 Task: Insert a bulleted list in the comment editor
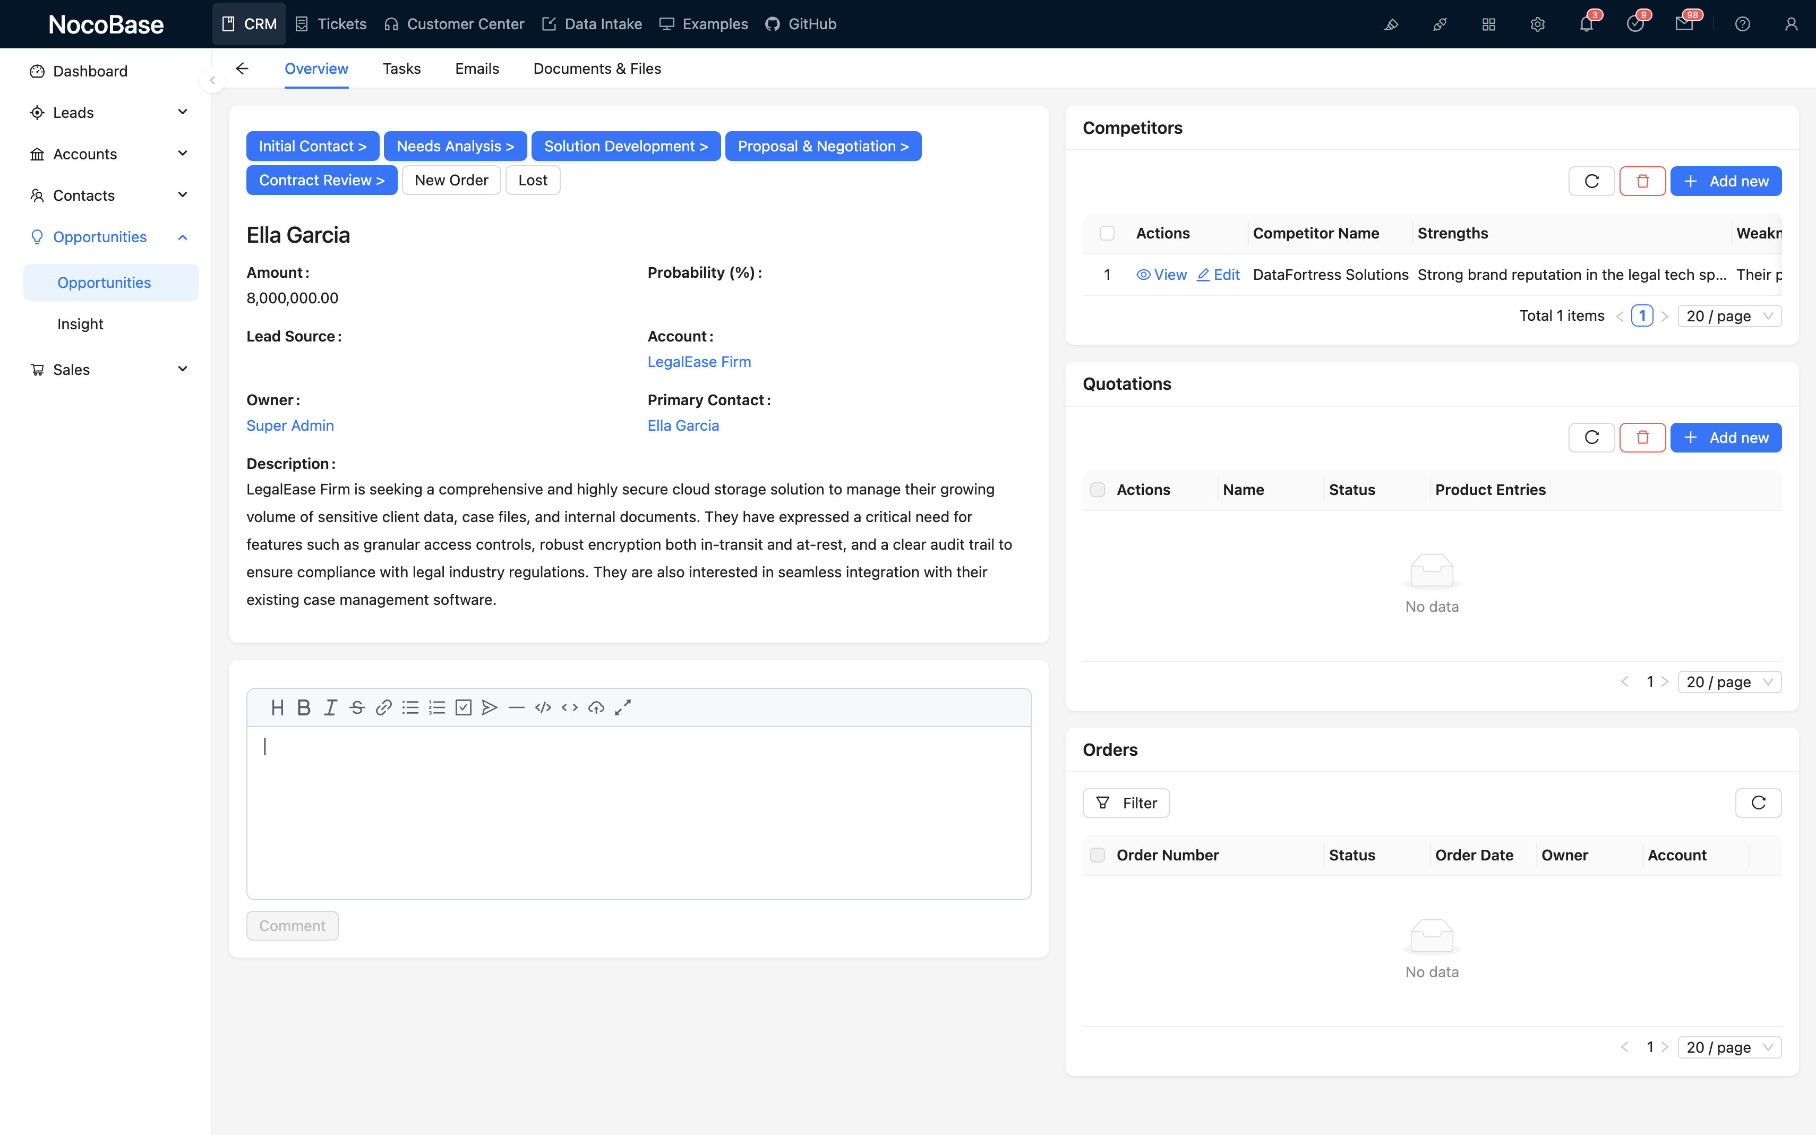pos(410,707)
